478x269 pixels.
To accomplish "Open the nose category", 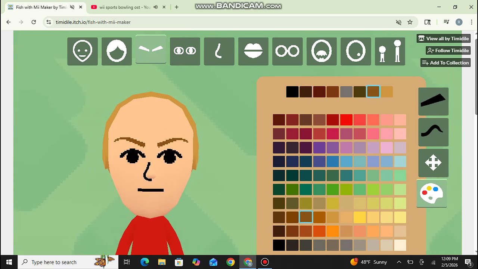I will click(219, 51).
